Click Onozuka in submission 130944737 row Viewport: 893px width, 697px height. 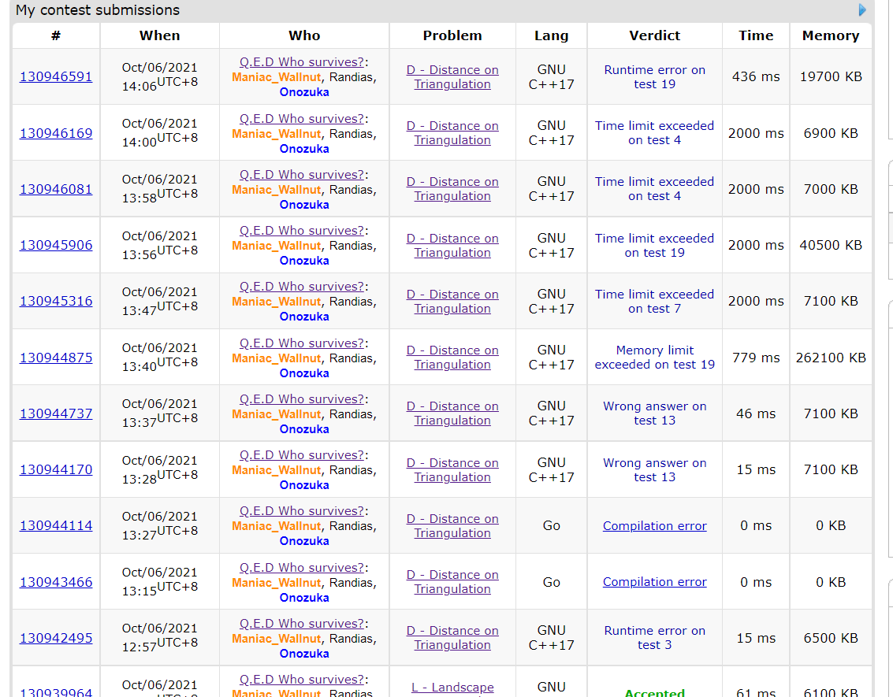[x=304, y=429]
